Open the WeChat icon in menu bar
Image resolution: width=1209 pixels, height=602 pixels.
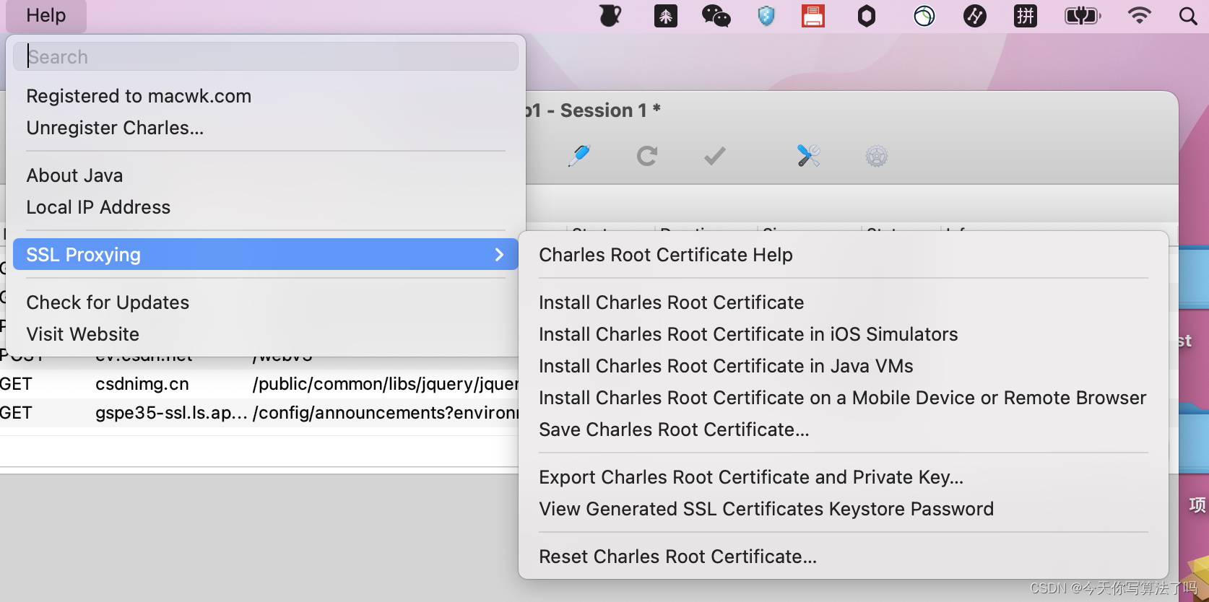716,16
